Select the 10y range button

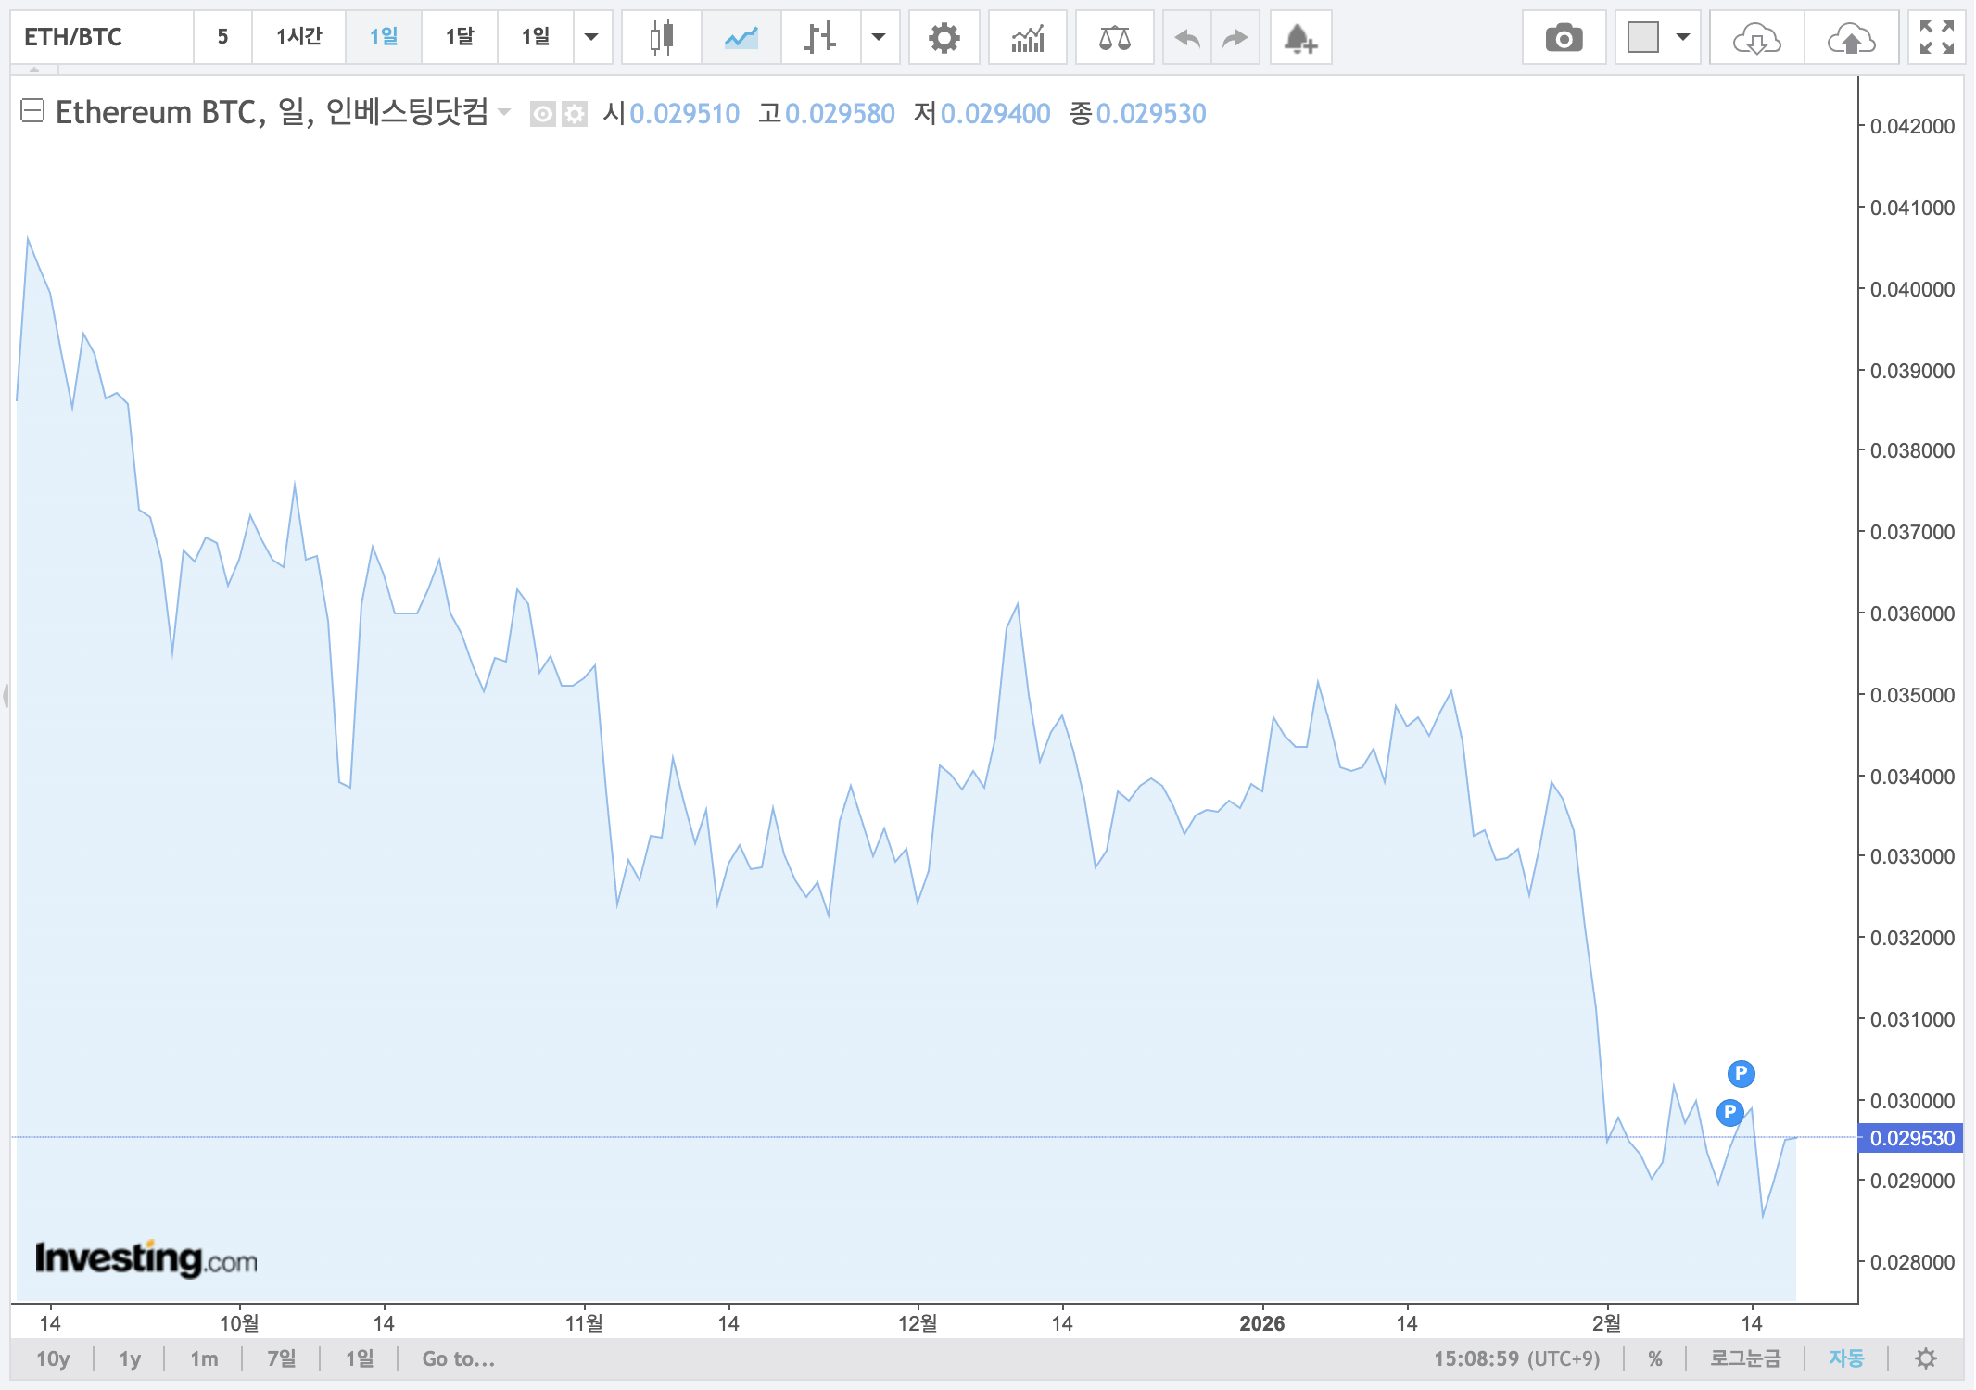[x=53, y=1358]
